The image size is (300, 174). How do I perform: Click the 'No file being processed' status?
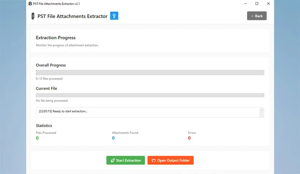52,101
